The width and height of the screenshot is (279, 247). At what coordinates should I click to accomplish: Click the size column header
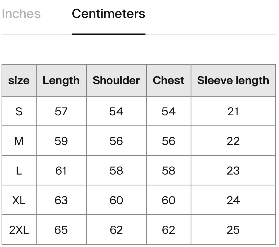[x=19, y=80]
